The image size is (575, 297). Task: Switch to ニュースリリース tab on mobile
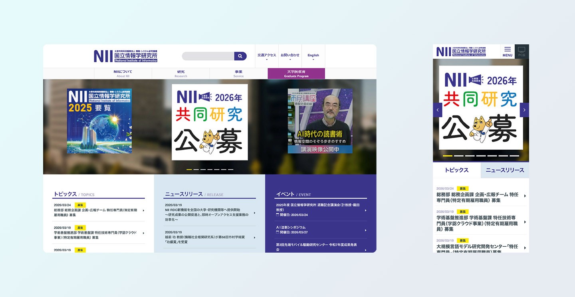point(505,170)
